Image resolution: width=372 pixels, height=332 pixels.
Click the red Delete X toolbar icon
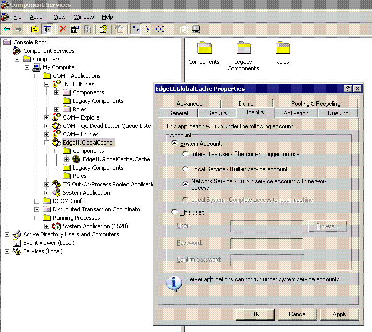[x=63, y=29]
